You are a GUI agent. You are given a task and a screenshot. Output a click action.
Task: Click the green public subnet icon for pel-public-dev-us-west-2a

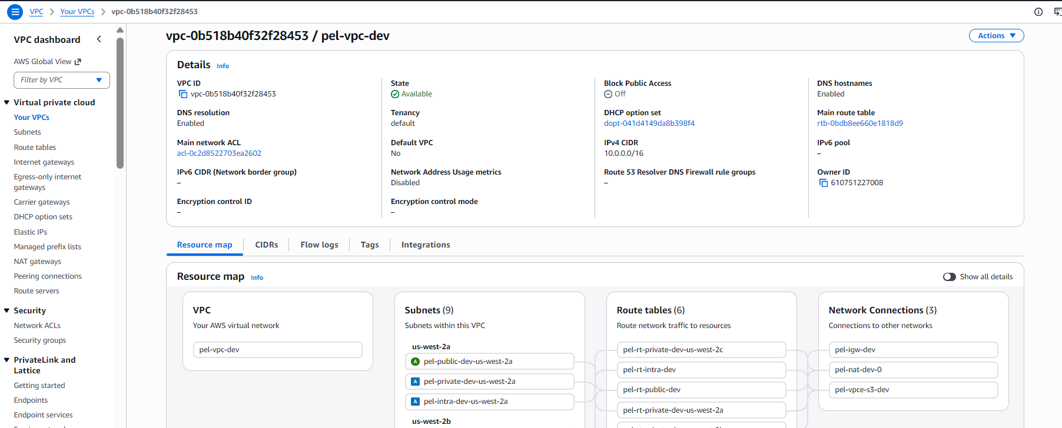click(415, 362)
